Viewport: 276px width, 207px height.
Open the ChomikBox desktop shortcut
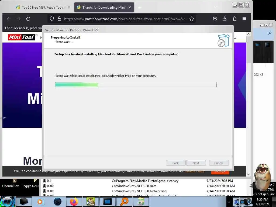click(11, 184)
